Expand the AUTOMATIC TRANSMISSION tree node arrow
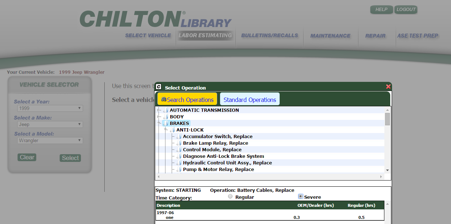The height and width of the screenshot is (224, 451). click(159, 110)
